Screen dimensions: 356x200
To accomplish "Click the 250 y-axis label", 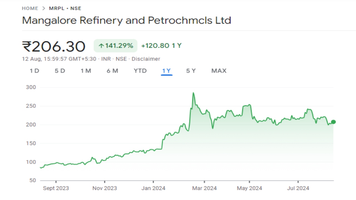I will 31,106.
